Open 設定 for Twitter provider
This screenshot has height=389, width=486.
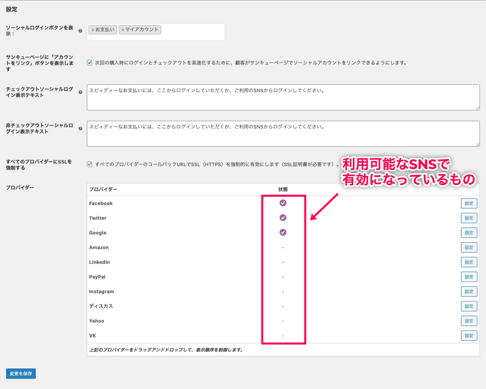click(469, 218)
